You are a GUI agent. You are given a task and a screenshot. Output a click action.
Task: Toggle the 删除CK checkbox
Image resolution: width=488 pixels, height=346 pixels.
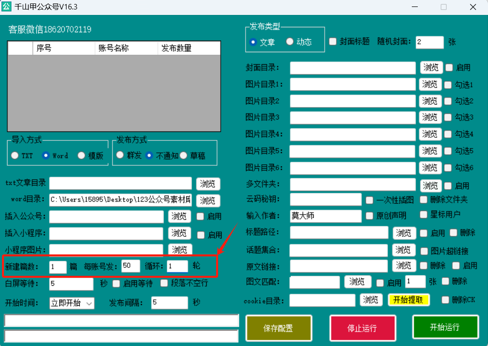[445, 300]
